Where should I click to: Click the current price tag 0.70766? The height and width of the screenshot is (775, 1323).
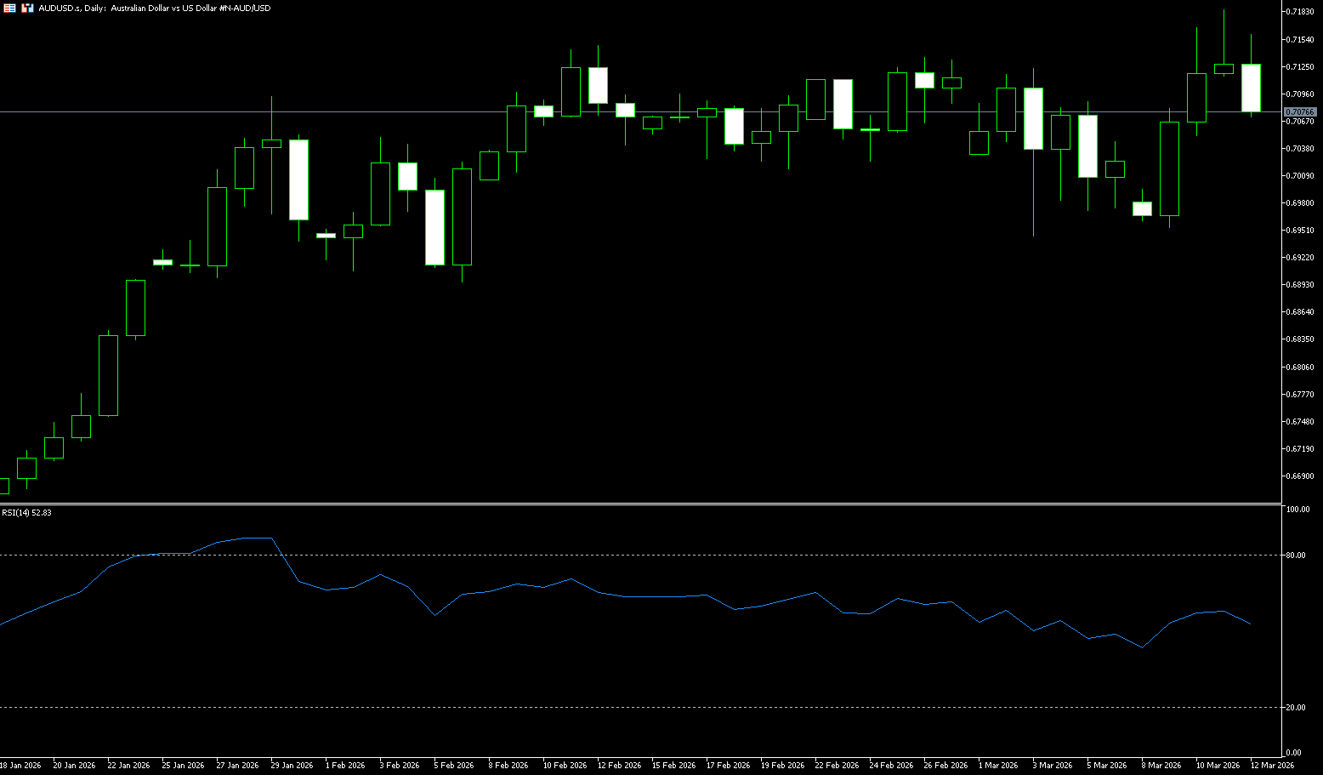coord(1299,112)
